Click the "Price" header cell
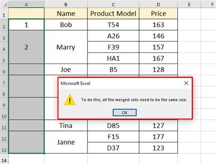Image resolution: width=216 pixels, height=164 pixels. coord(158,14)
